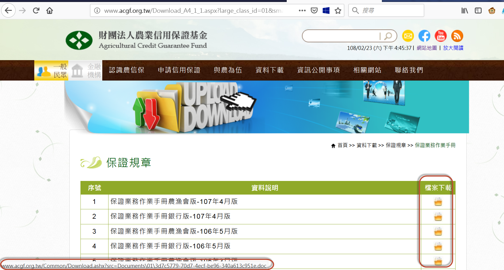Download file for row 4 銀行版-106年5月版
Viewport: 504px width, 270px height.
tap(438, 246)
